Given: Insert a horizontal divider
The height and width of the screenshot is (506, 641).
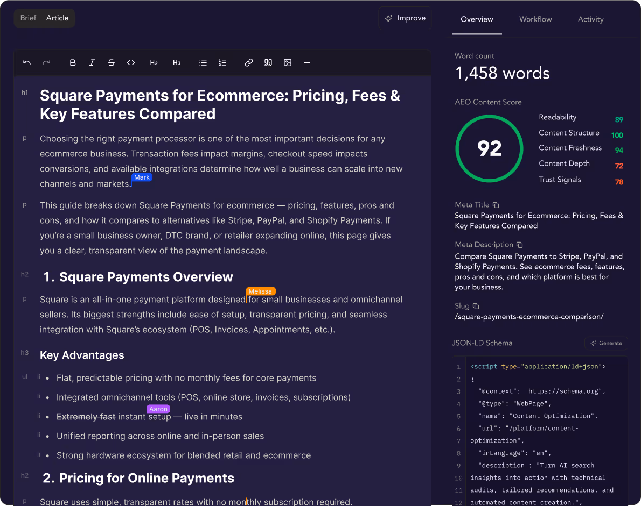Looking at the screenshot, I should point(307,62).
